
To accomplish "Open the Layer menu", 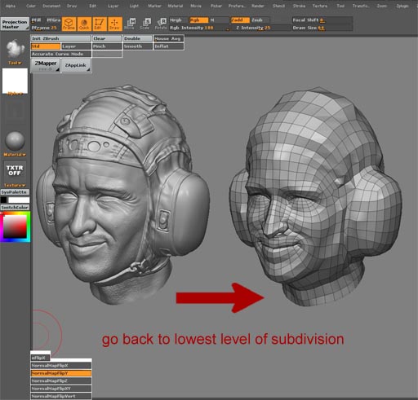I will [113, 6].
